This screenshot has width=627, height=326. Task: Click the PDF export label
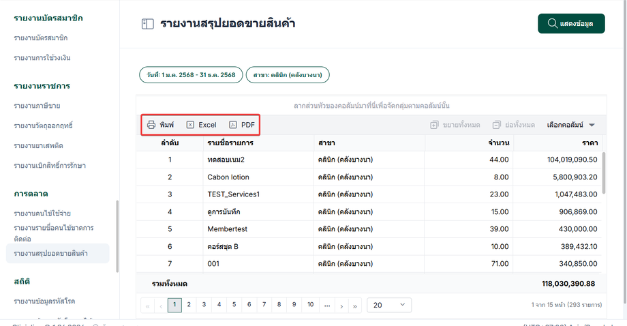[248, 125]
